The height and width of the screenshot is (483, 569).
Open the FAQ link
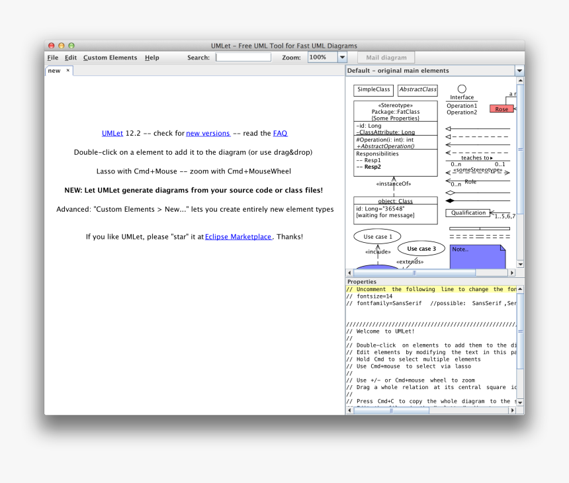click(279, 133)
